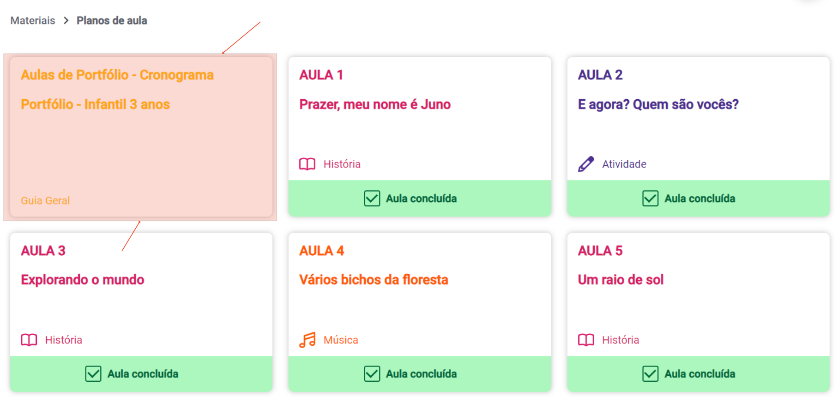Image resolution: width=838 pixels, height=397 pixels.
Task: Uncheck the AULA 4 concluída checkbox
Action: [x=372, y=374]
